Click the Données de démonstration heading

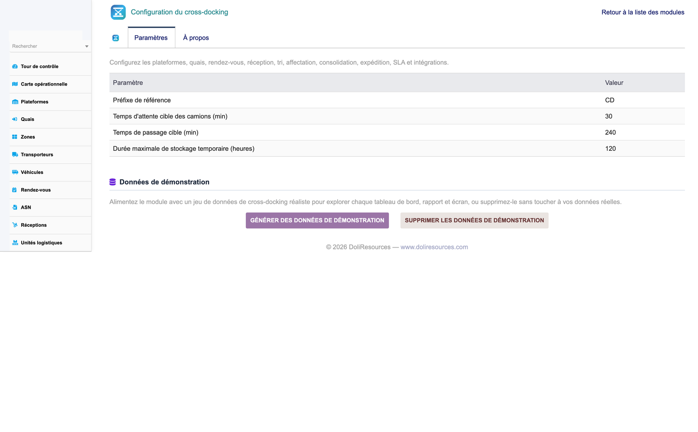click(x=164, y=182)
